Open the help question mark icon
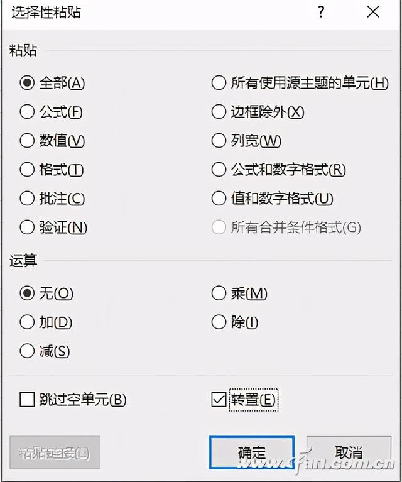This screenshot has width=402, height=482. (321, 13)
